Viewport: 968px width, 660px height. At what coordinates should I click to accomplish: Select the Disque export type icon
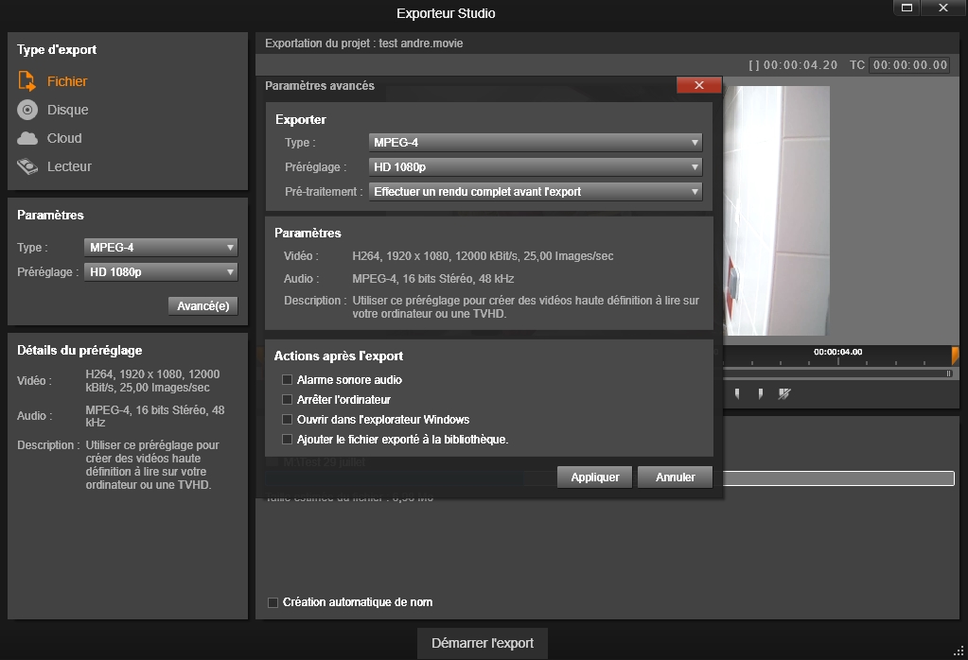point(26,110)
